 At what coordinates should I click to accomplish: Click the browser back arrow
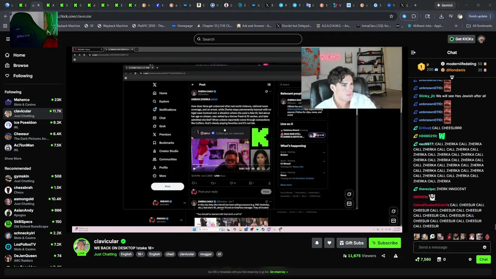click(x=5, y=16)
